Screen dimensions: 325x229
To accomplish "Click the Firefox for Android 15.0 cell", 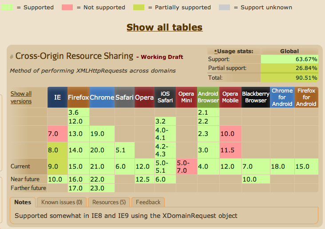I will tap(306, 167).
